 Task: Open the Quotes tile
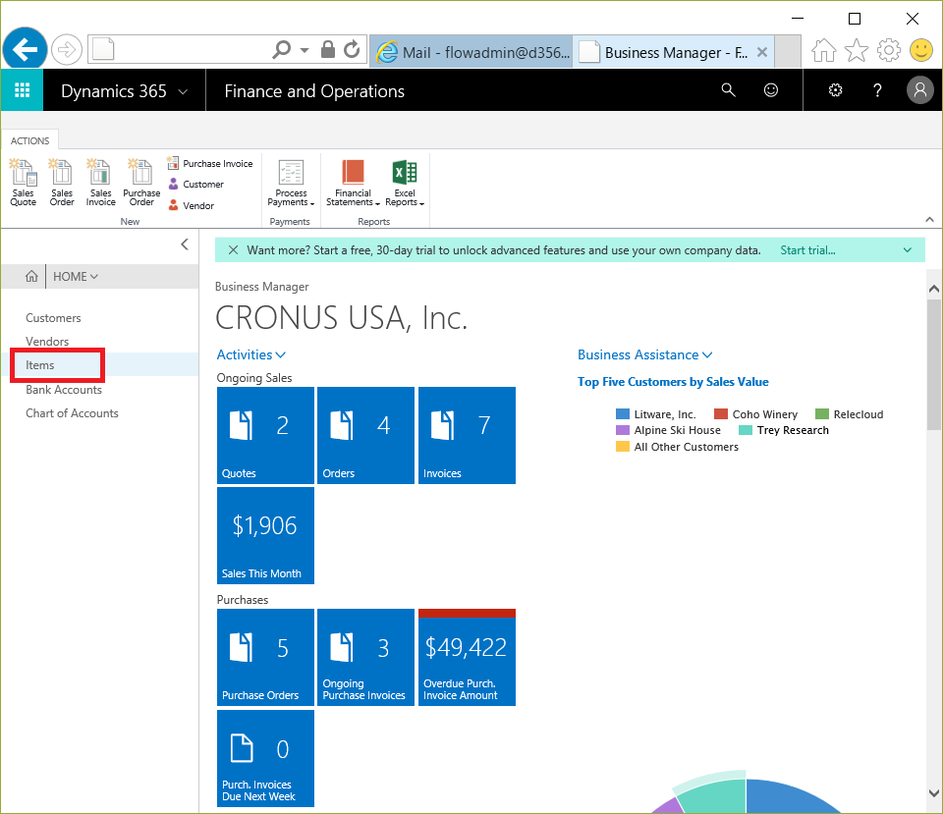pos(265,435)
